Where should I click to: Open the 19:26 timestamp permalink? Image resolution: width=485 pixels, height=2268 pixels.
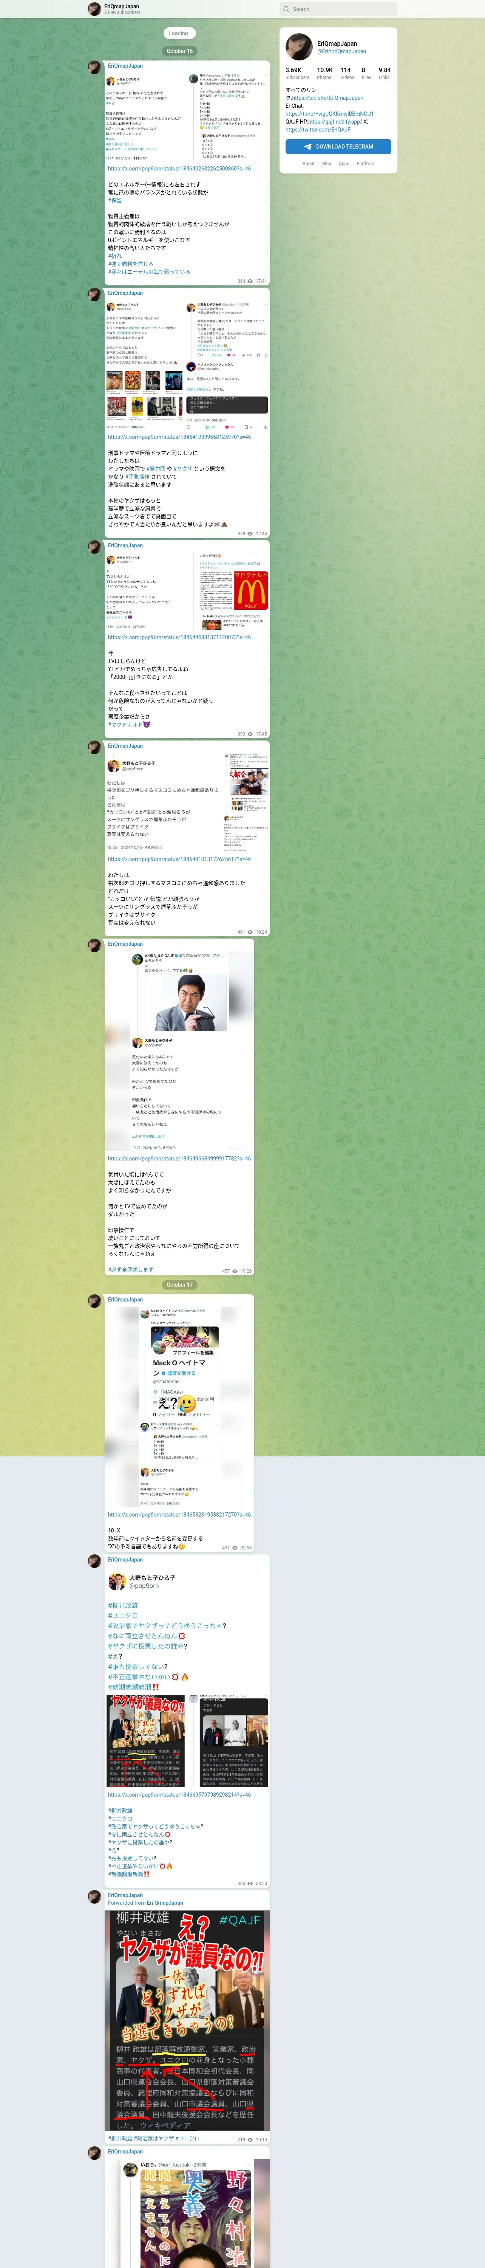[x=246, y=1271]
